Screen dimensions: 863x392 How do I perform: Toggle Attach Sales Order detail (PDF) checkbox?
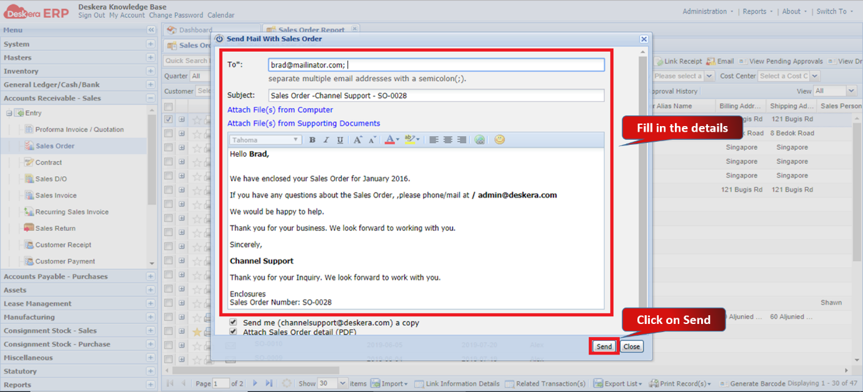pyautogui.click(x=233, y=331)
